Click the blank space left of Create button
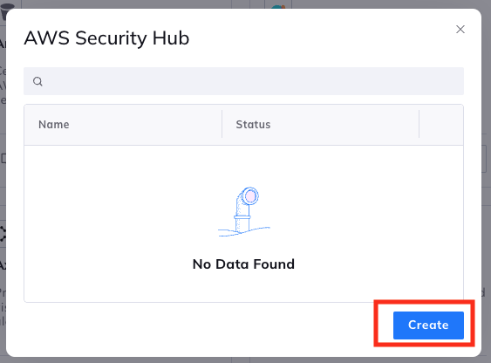Image resolution: width=491 pixels, height=363 pixels. (201, 325)
